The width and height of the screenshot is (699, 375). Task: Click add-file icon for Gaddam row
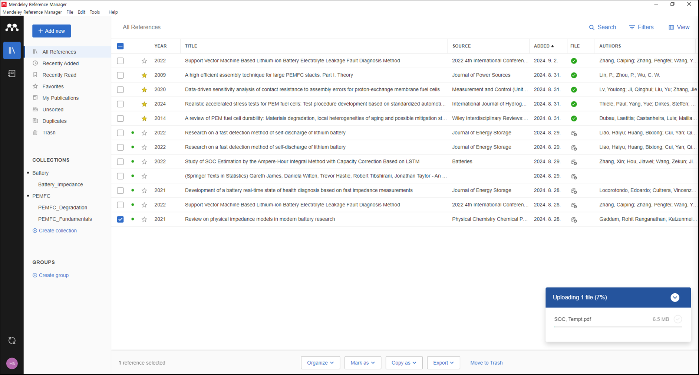point(574,220)
